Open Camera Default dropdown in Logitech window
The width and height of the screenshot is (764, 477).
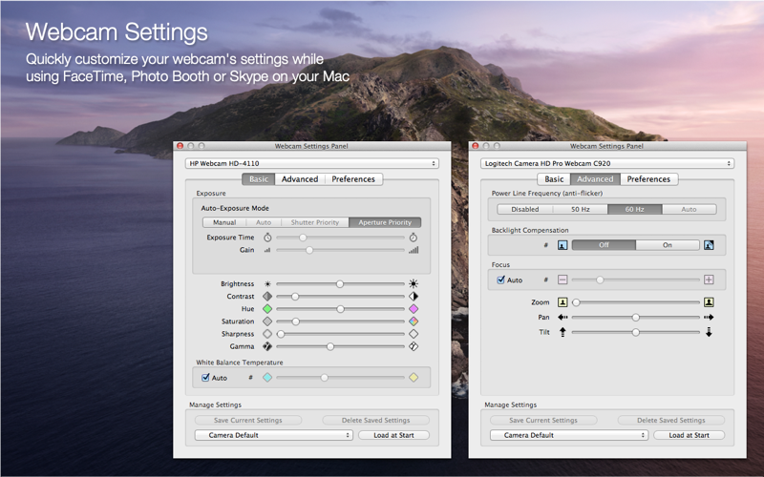(x=569, y=435)
